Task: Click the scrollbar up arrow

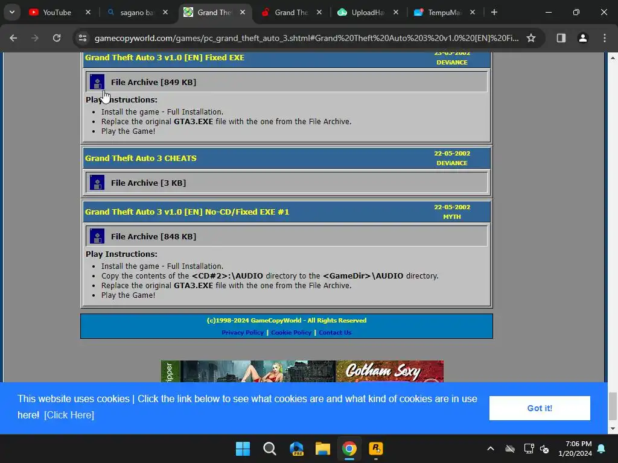Action: pos(613,58)
